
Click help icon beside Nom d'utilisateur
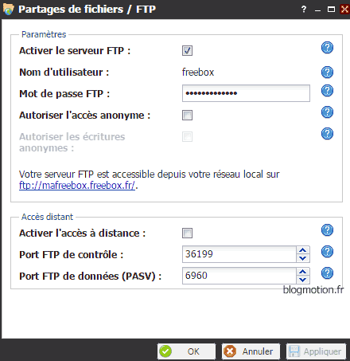pyautogui.click(x=327, y=72)
